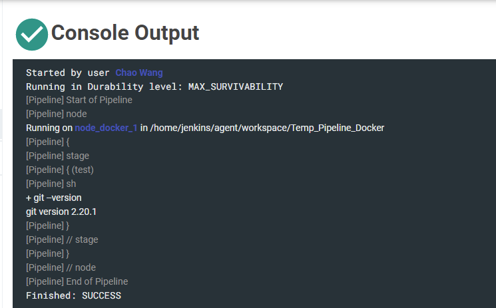This screenshot has height=308, width=496.
Task: Open the Chao Wang user link
Action: 139,73
